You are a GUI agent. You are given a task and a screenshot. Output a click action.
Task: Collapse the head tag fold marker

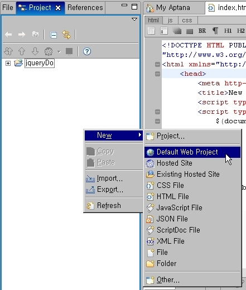click(x=157, y=74)
